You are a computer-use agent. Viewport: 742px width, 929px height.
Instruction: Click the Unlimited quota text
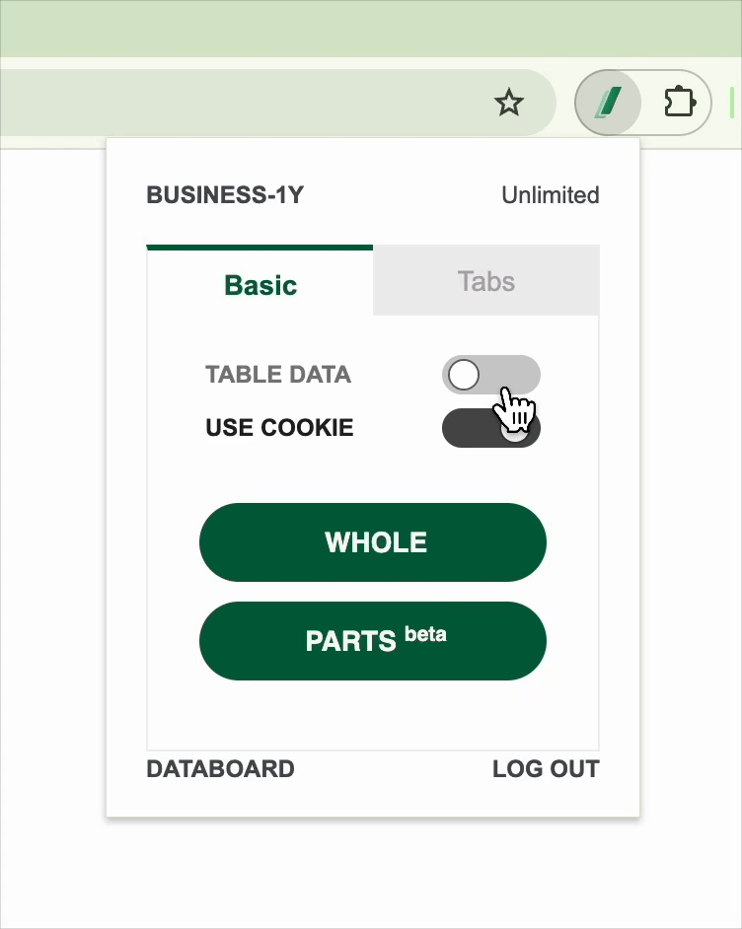(x=550, y=195)
